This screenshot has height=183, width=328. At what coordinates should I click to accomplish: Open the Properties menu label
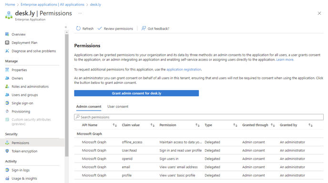pyautogui.click(x=19, y=70)
